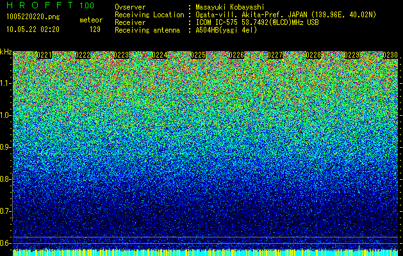Click the Ovserver label
Screen dimensions: 403x256
130,7
